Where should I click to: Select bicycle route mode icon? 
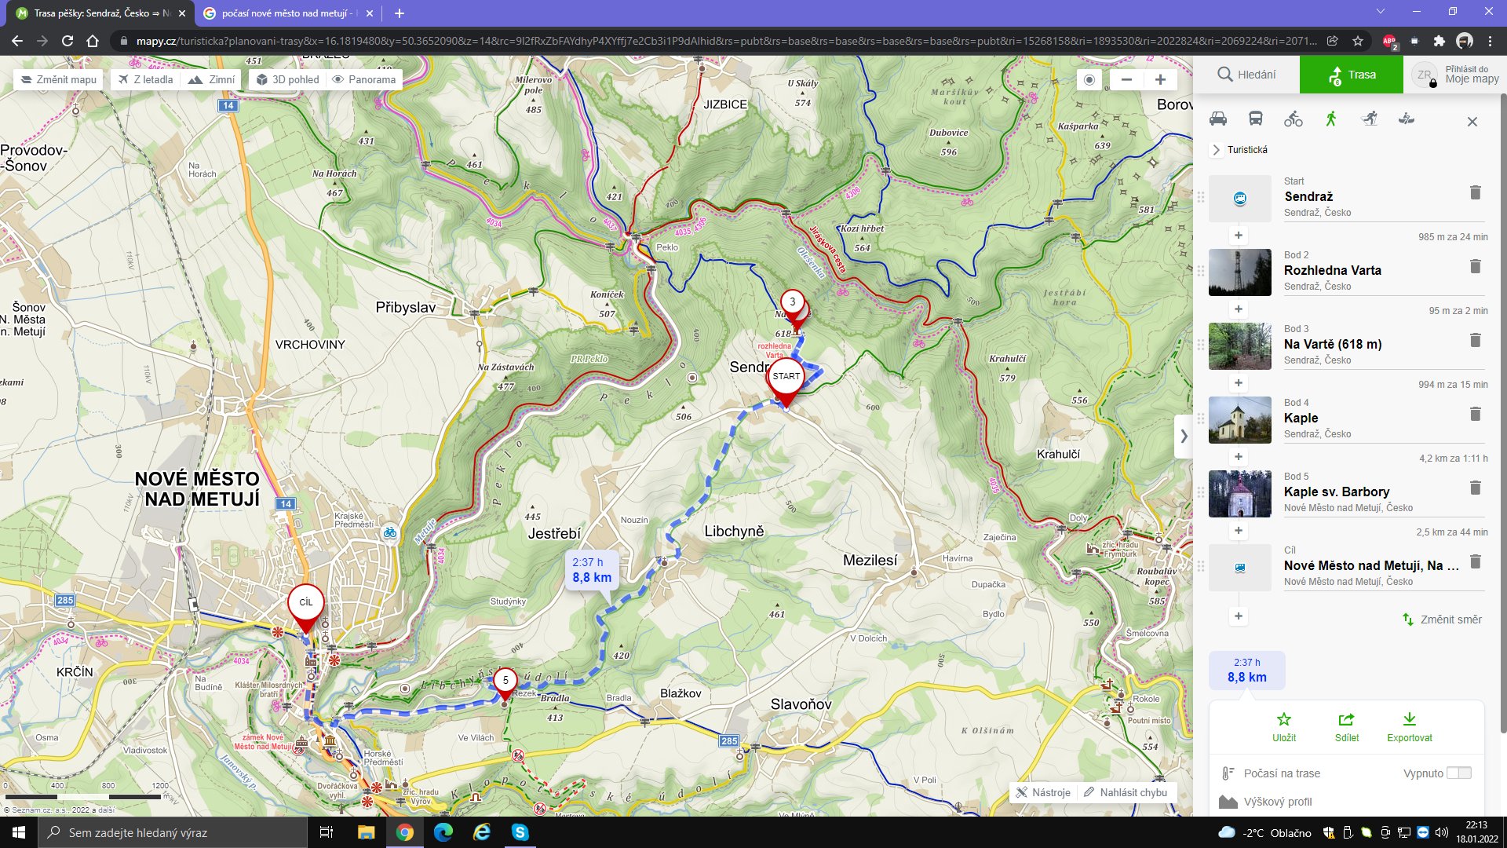point(1293,119)
